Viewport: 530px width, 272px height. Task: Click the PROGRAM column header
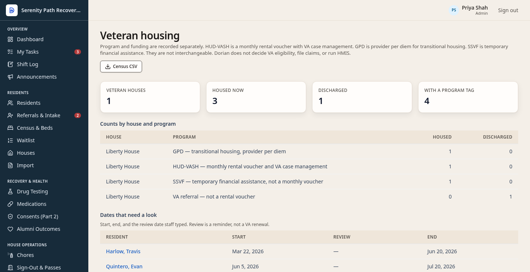point(184,137)
